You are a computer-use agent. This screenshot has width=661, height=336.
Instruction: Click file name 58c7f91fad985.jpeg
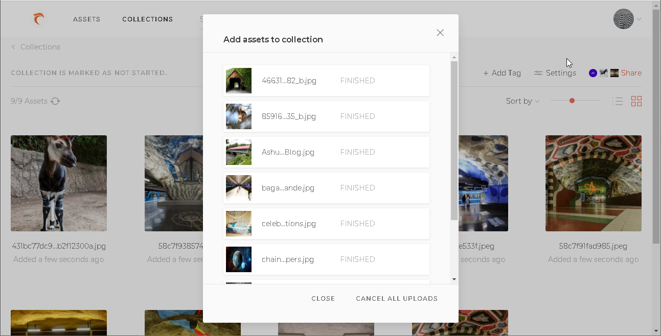coord(594,246)
